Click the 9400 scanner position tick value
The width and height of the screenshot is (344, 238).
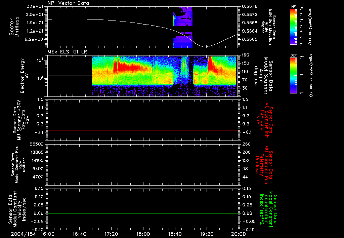pos(38,169)
